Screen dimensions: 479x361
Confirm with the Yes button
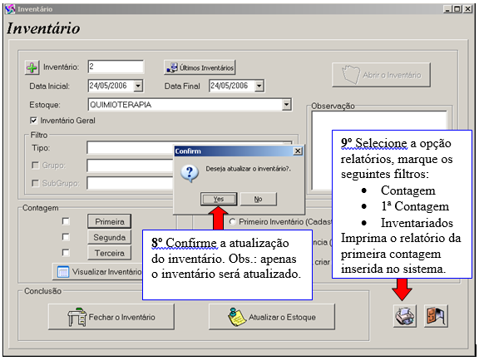click(x=219, y=199)
